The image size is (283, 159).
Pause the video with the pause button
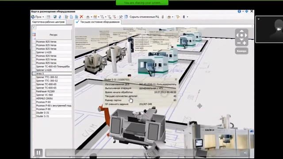[38, 153]
